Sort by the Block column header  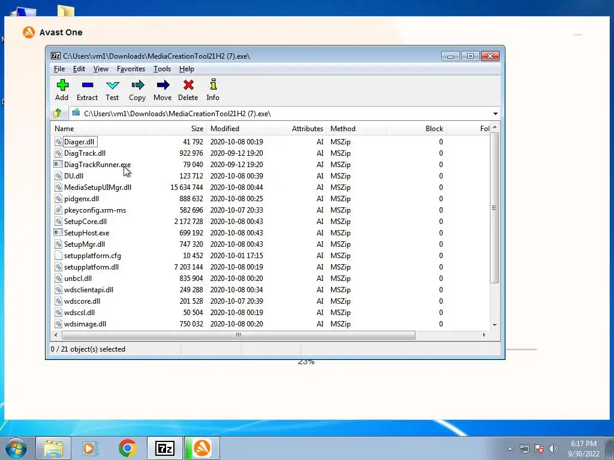click(x=416, y=129)
